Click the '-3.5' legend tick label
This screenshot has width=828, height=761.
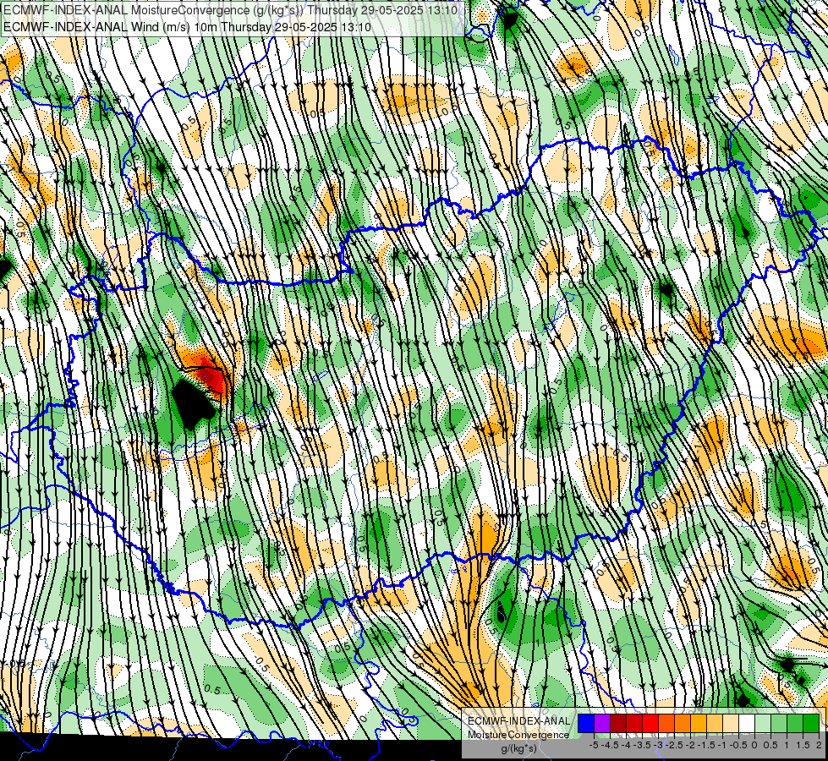tap(642, 745)
